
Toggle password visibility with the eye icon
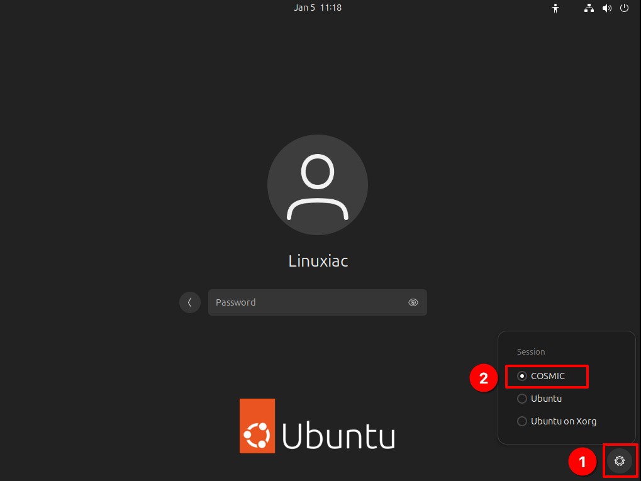[x=413, y=302]
